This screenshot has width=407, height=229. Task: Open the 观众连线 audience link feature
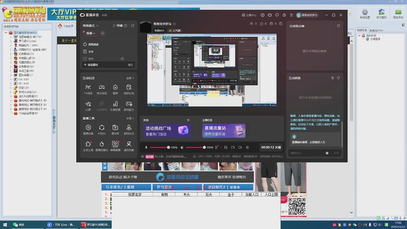coord(102,90)
